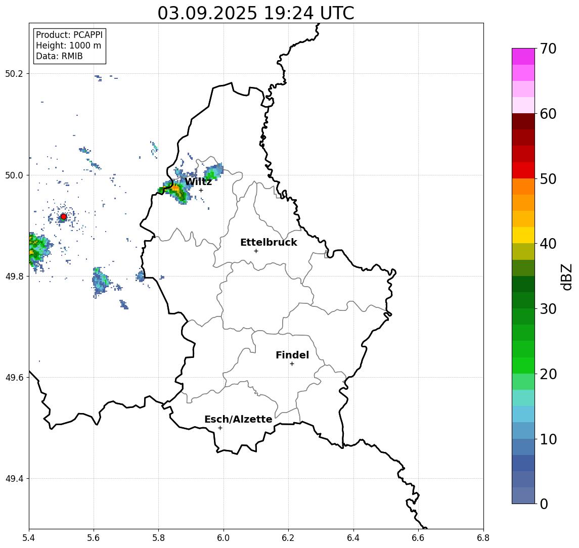Click the magenta band at the colorbar top
The height and width of the screenshot is (548, 579).
tap(523, 57)
